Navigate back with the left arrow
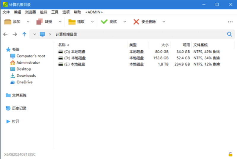 pos(5,34)
